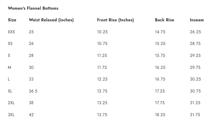Select the M size label
The image size is (213, 123).
(10, 67)
